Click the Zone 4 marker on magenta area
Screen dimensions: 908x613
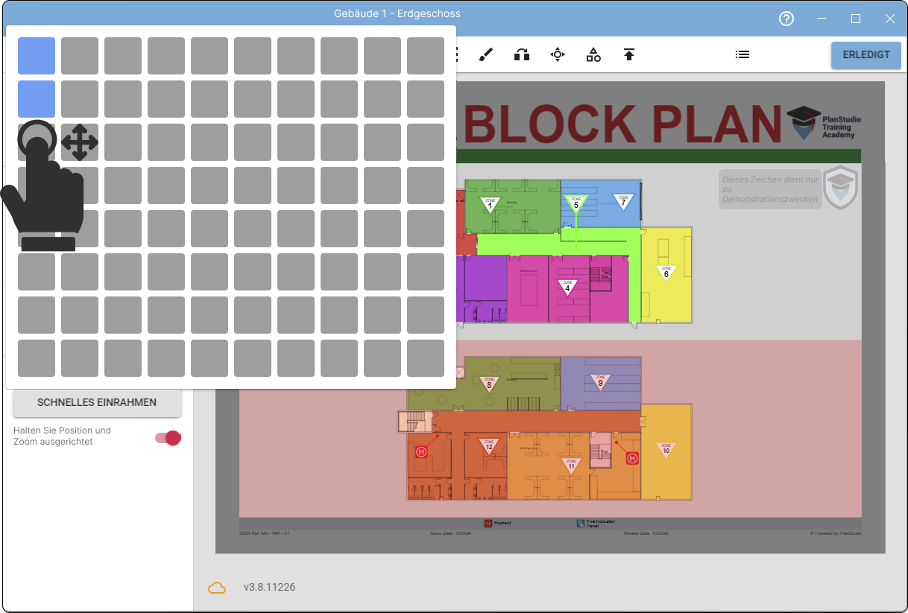pos(568,287)
